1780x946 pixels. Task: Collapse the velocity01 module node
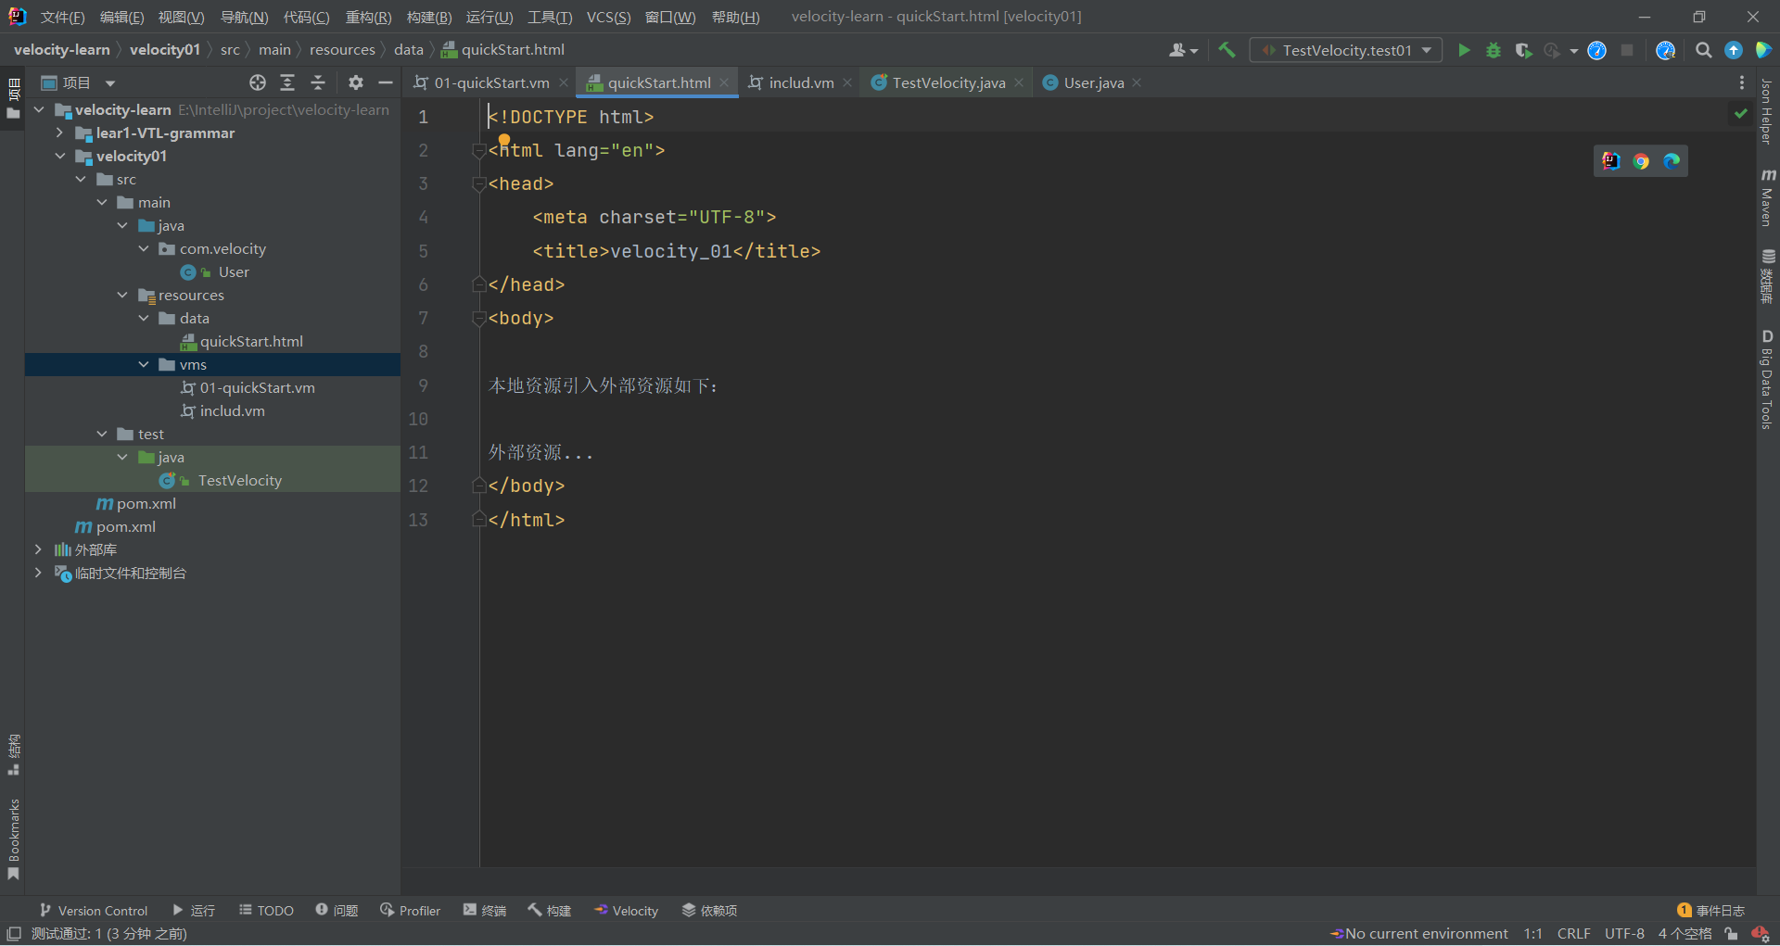(x=59, y=156)
